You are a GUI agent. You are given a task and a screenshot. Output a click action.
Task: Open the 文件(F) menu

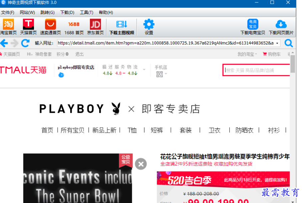tap(8, 13)
